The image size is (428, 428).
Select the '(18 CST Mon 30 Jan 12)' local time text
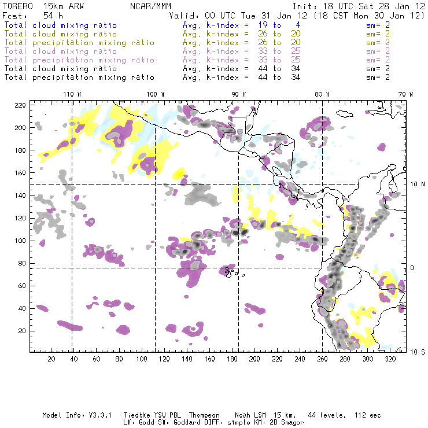[x=369, y=16]
